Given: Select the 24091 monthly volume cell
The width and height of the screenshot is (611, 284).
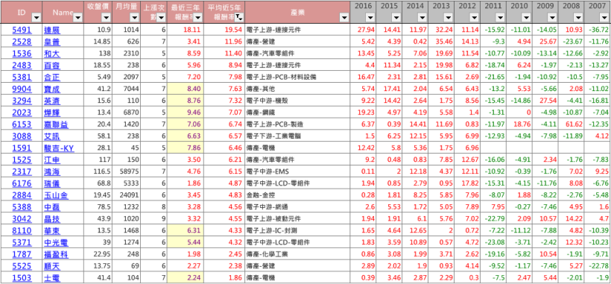Looking at the screenshot, I should [x=126, y=195].
